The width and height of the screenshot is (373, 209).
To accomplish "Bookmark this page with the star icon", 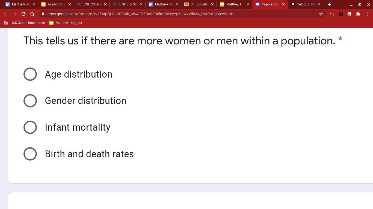I will point(321,14).
